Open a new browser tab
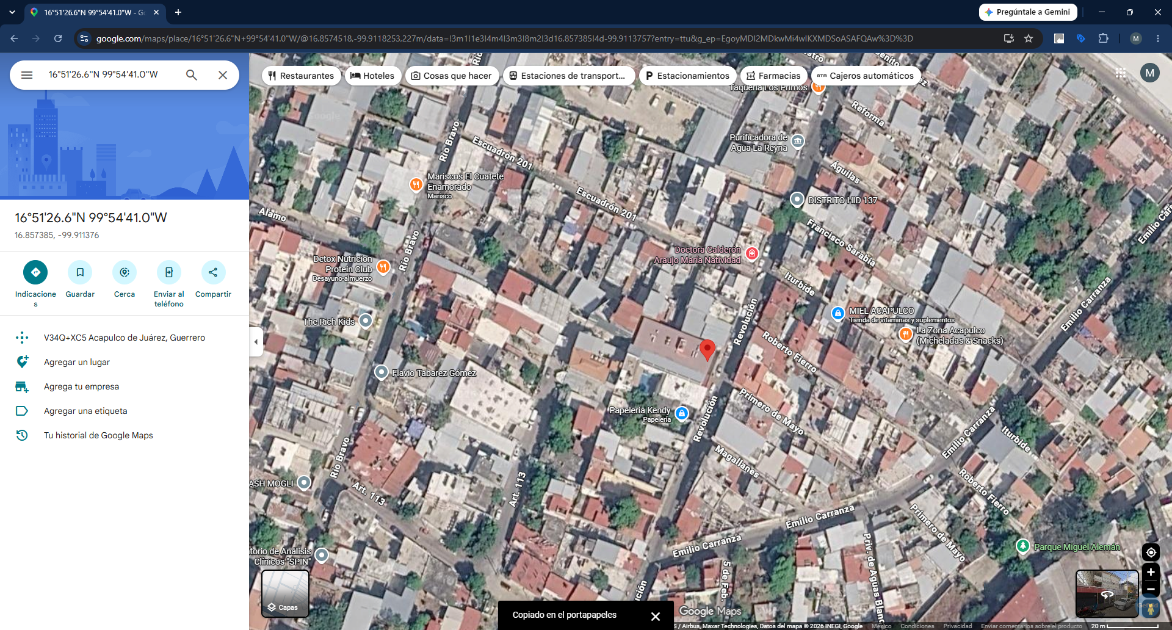The image size is (1172, 630). pos(178,12)
